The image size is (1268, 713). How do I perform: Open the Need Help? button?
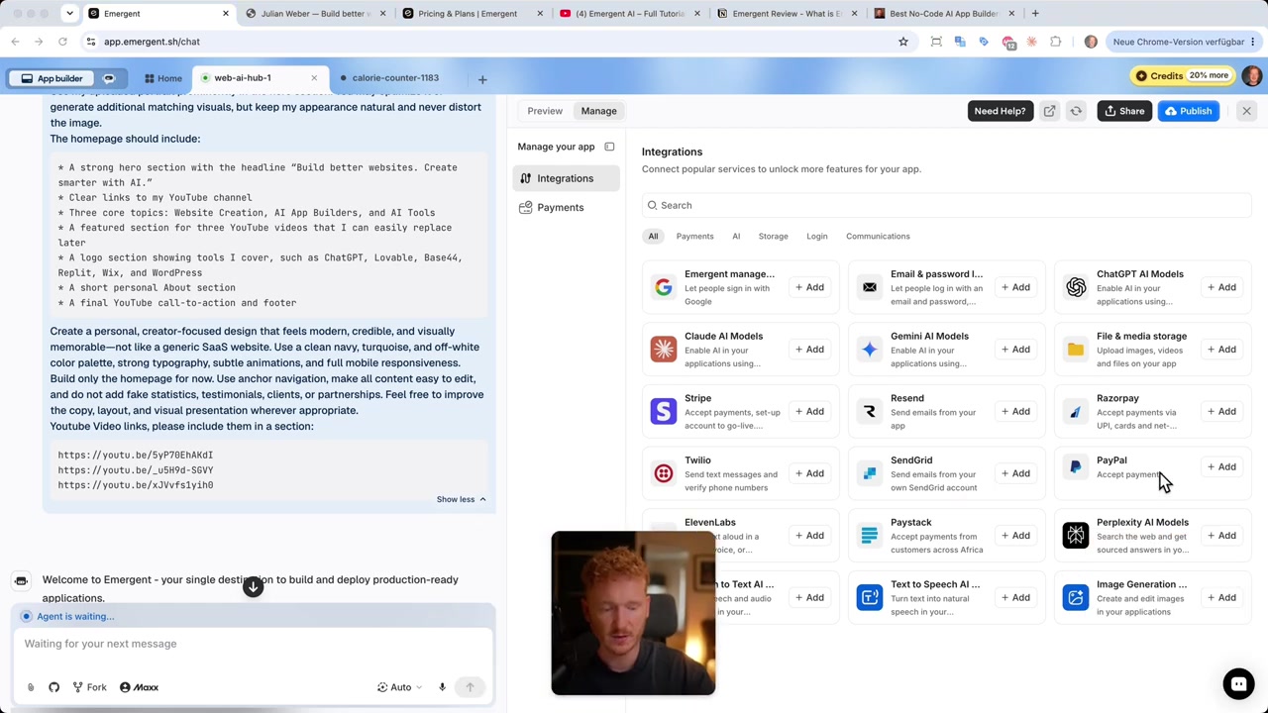(1000, 111)
